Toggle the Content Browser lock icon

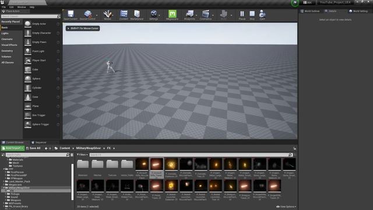(294, 148)
